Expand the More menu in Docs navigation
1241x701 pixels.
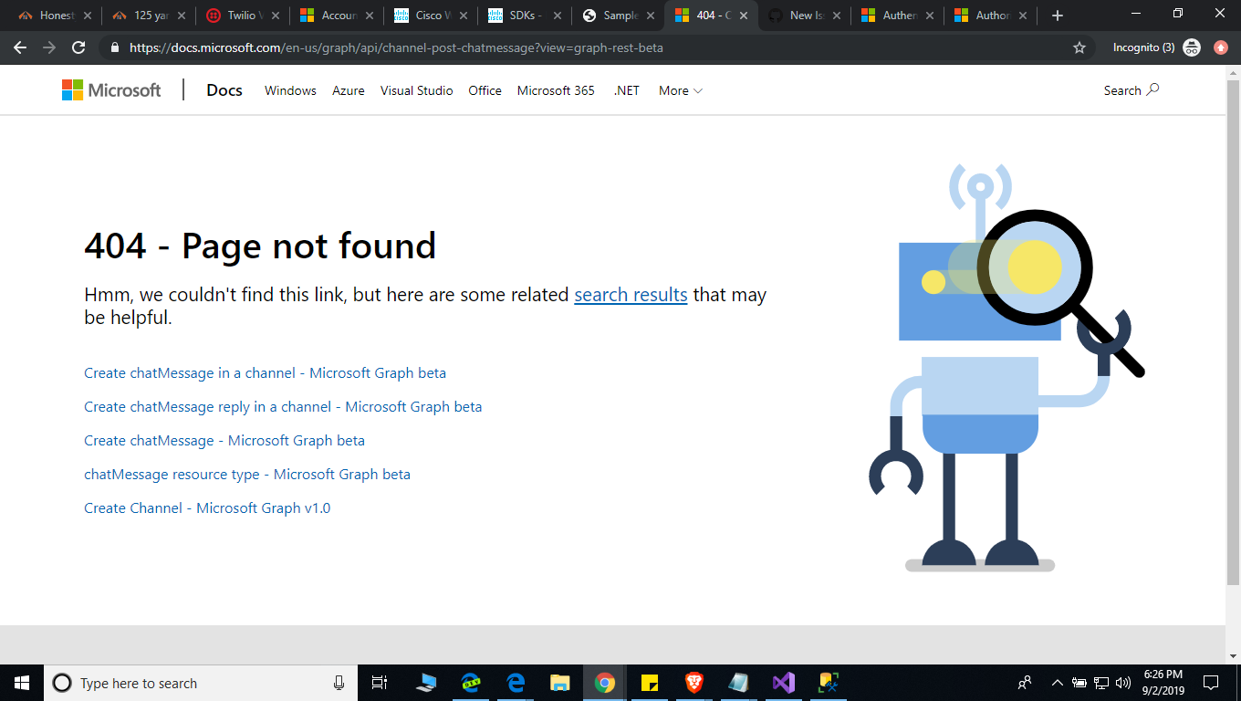click(679, 89)
